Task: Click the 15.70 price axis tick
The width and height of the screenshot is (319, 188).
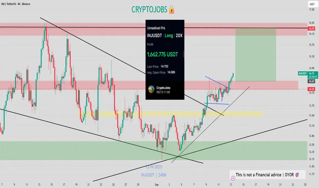Action: (311, 45)
